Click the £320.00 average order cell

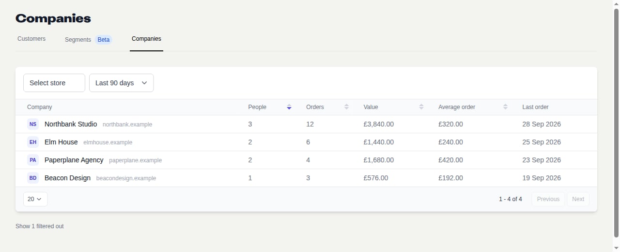pyautogui.click(x=450, y=124)
